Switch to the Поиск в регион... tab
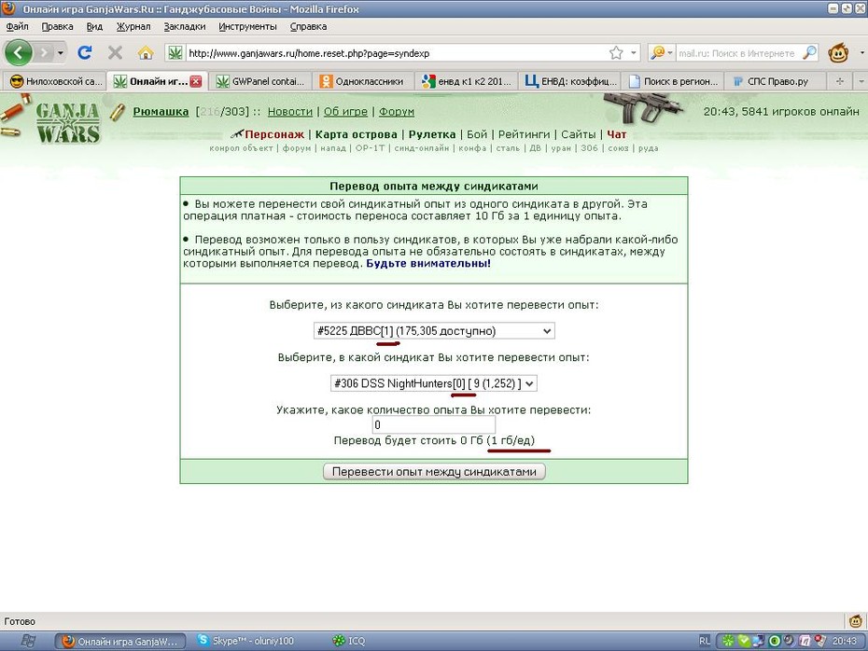The width and height of the screenshot is (868, 651). click(672, 82)
